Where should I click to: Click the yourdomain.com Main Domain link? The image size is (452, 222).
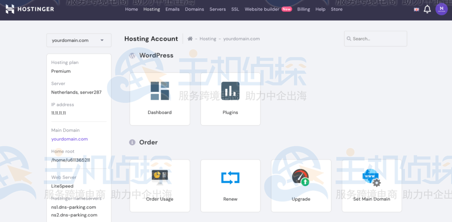click(69, 139)
